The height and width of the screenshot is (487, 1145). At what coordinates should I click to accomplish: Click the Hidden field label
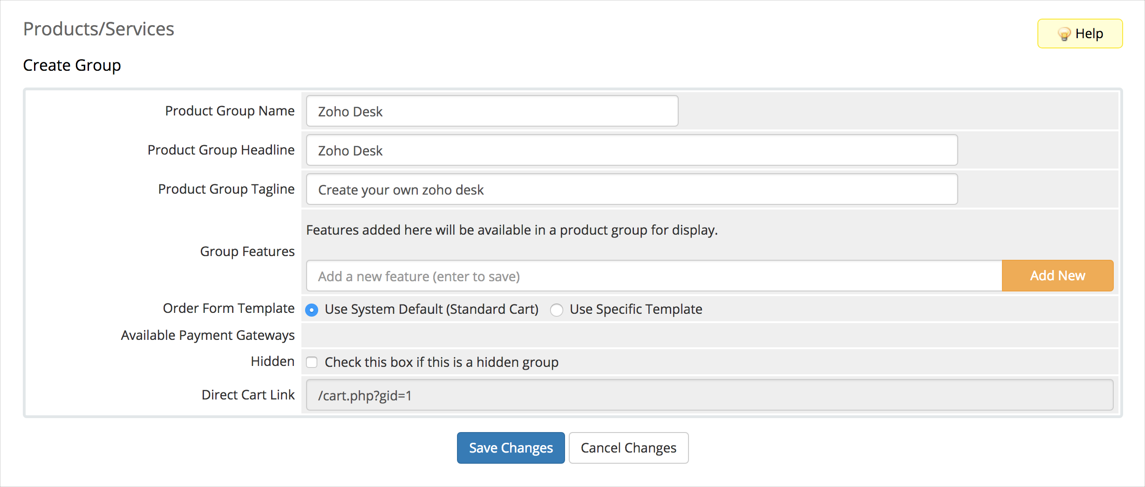point(273,361)
